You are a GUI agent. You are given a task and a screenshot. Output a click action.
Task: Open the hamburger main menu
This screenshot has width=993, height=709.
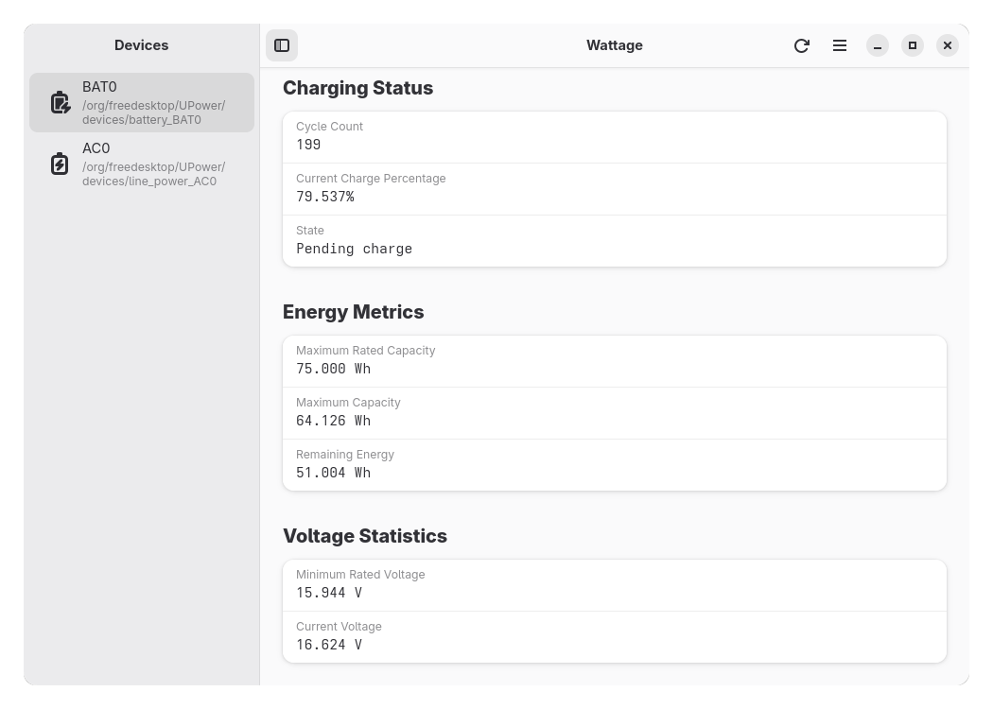pos(840,45)
